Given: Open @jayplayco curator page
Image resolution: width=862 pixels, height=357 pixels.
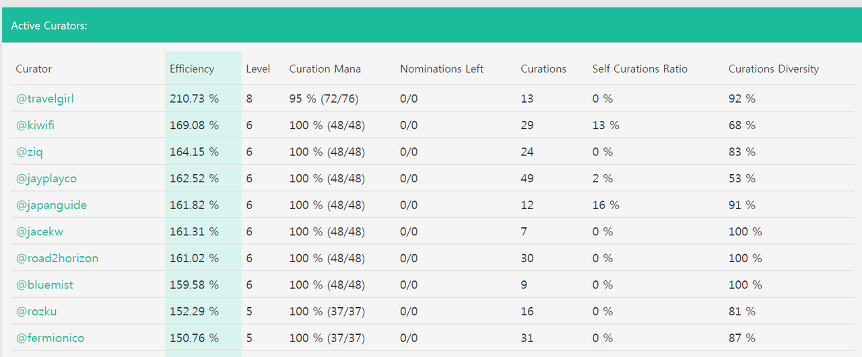Looking at the screenshot, I should [x=46, y=178].
